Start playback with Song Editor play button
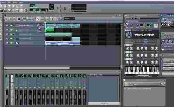Screen dimensions: 174x107 [6, 19]
